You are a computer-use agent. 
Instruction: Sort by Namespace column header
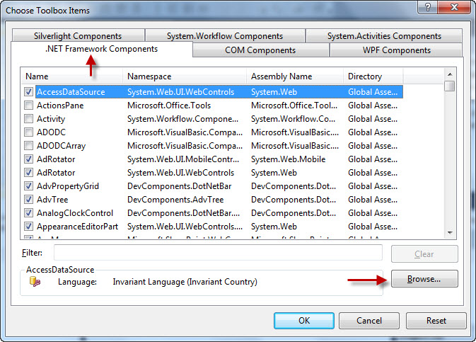(184, 76)
